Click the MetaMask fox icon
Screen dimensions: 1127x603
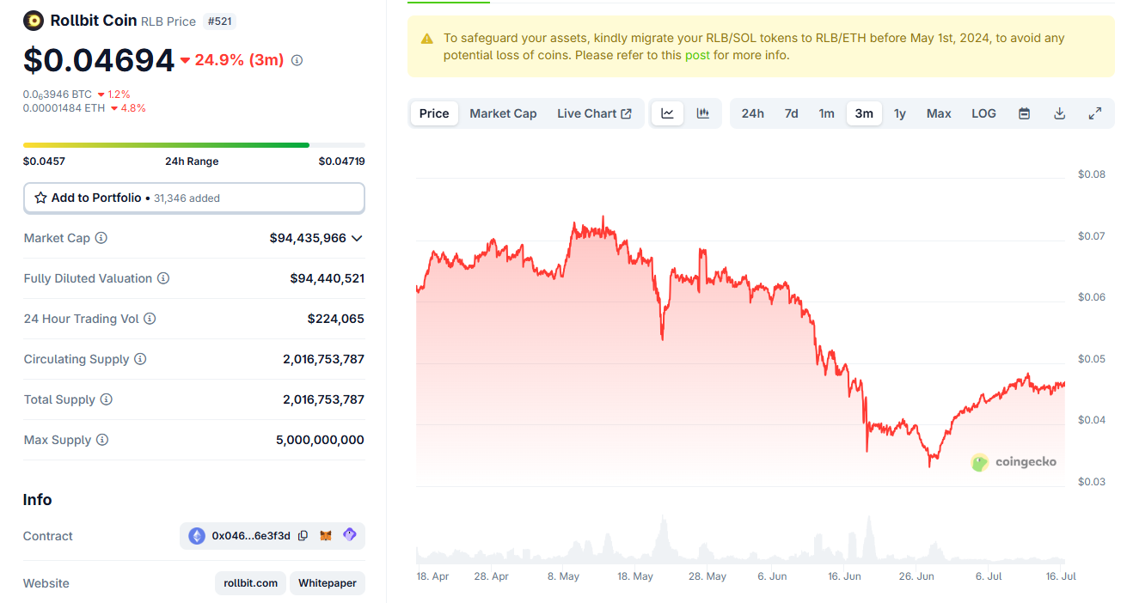(x=326, y=536)
